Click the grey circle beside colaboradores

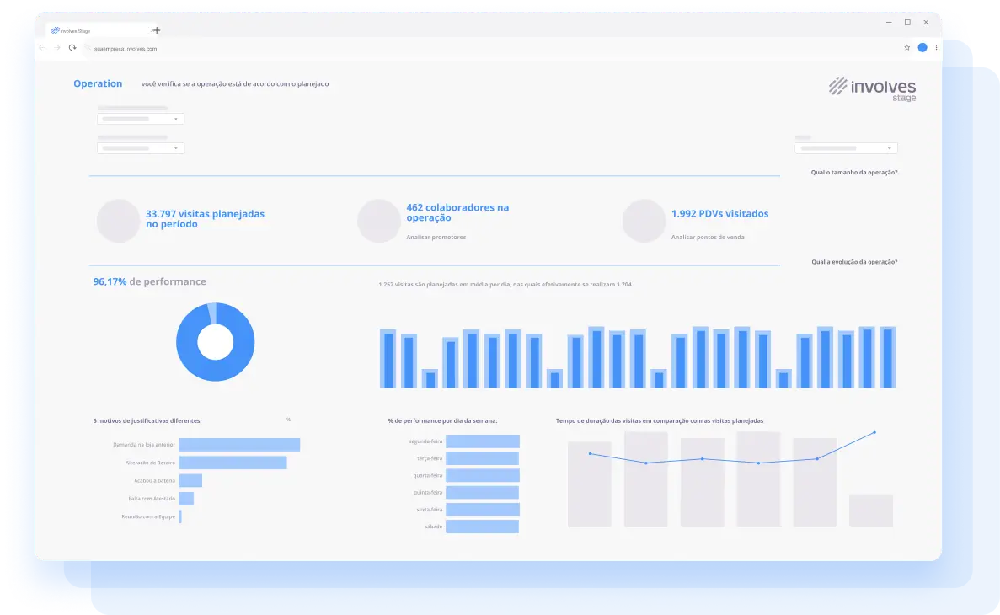(x=379, y=221)
